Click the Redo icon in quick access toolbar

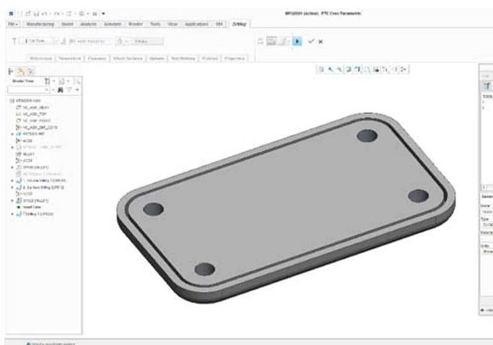pos(57,14)
